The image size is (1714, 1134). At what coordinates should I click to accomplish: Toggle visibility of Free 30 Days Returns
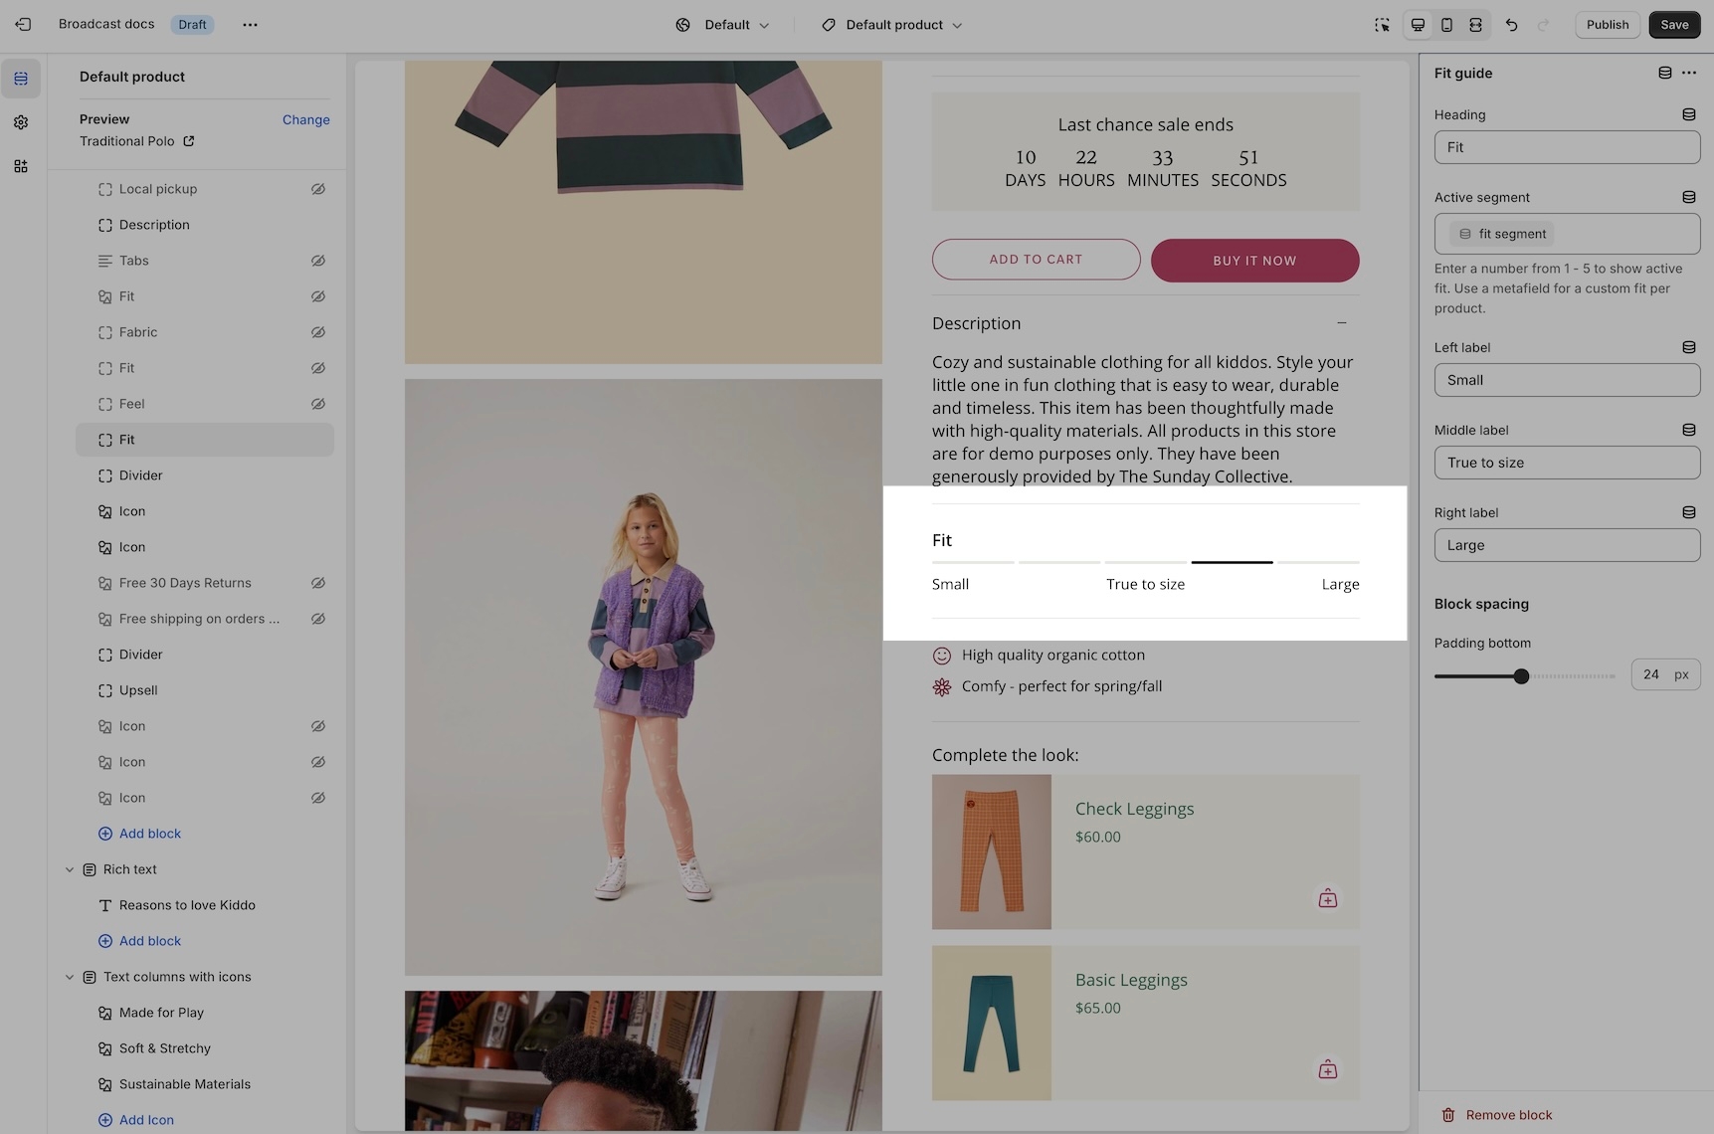[318, 583]
